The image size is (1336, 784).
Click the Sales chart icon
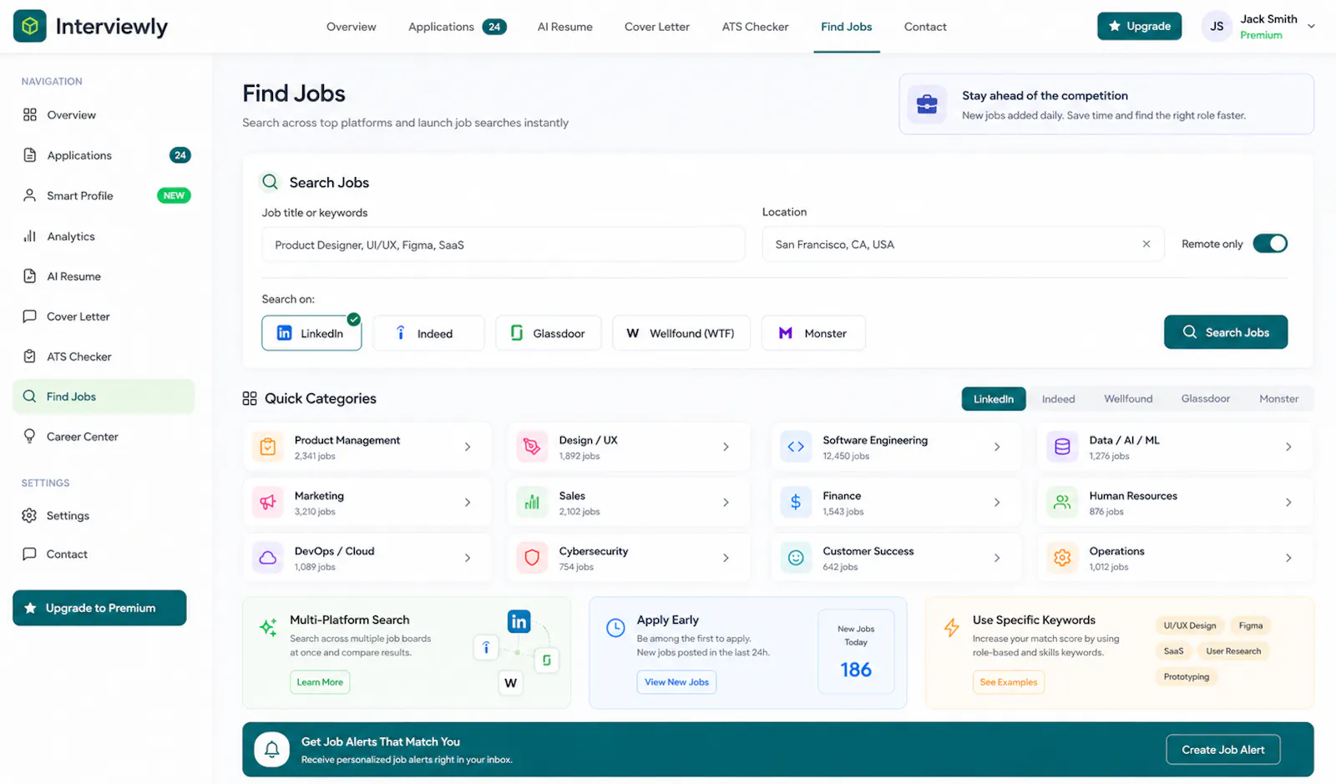coord(532,503)
